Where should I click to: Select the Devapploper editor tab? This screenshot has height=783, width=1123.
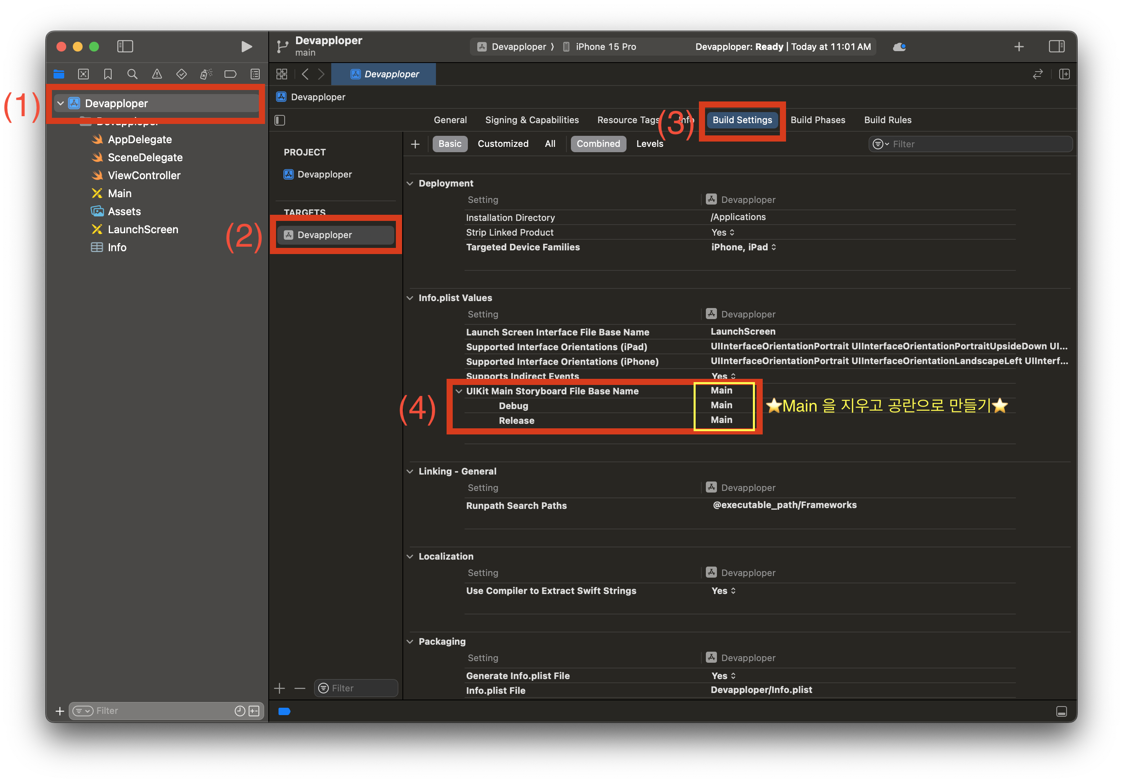pos(384,74)
